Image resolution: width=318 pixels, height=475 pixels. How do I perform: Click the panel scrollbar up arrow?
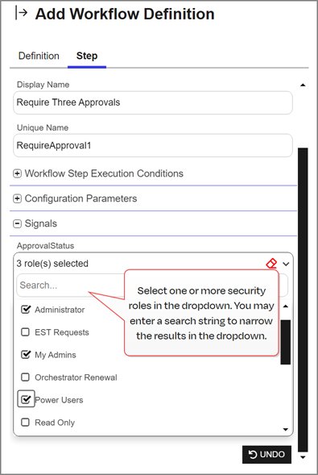tap(303, 85)
